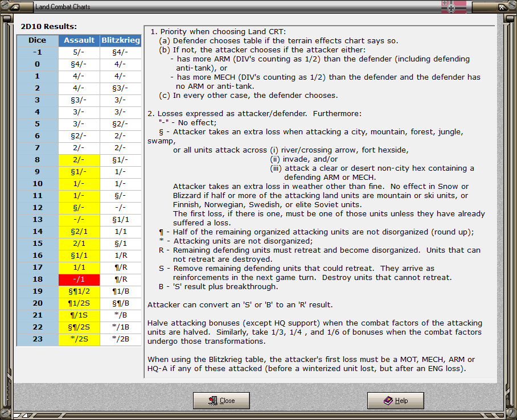517x420 pixels.
Task: Click Blitzkrieg result -/- for dice 12
Action: (121, 208)
